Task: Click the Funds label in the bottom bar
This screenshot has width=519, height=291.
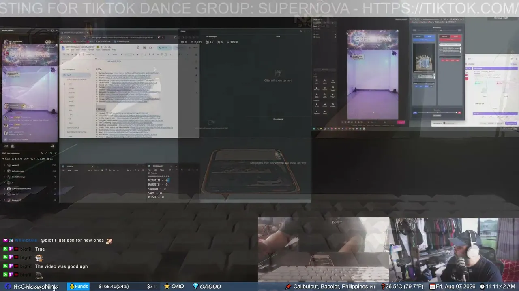Action: (x=78, y=287)
